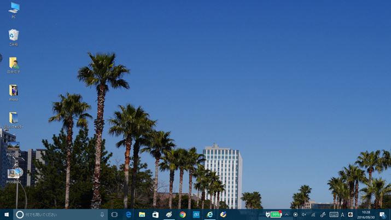The width and height of the screenshot is (391, 220).
Task: Launch Microsoft Edge from taskbar
Action: [x=129, y=215]
